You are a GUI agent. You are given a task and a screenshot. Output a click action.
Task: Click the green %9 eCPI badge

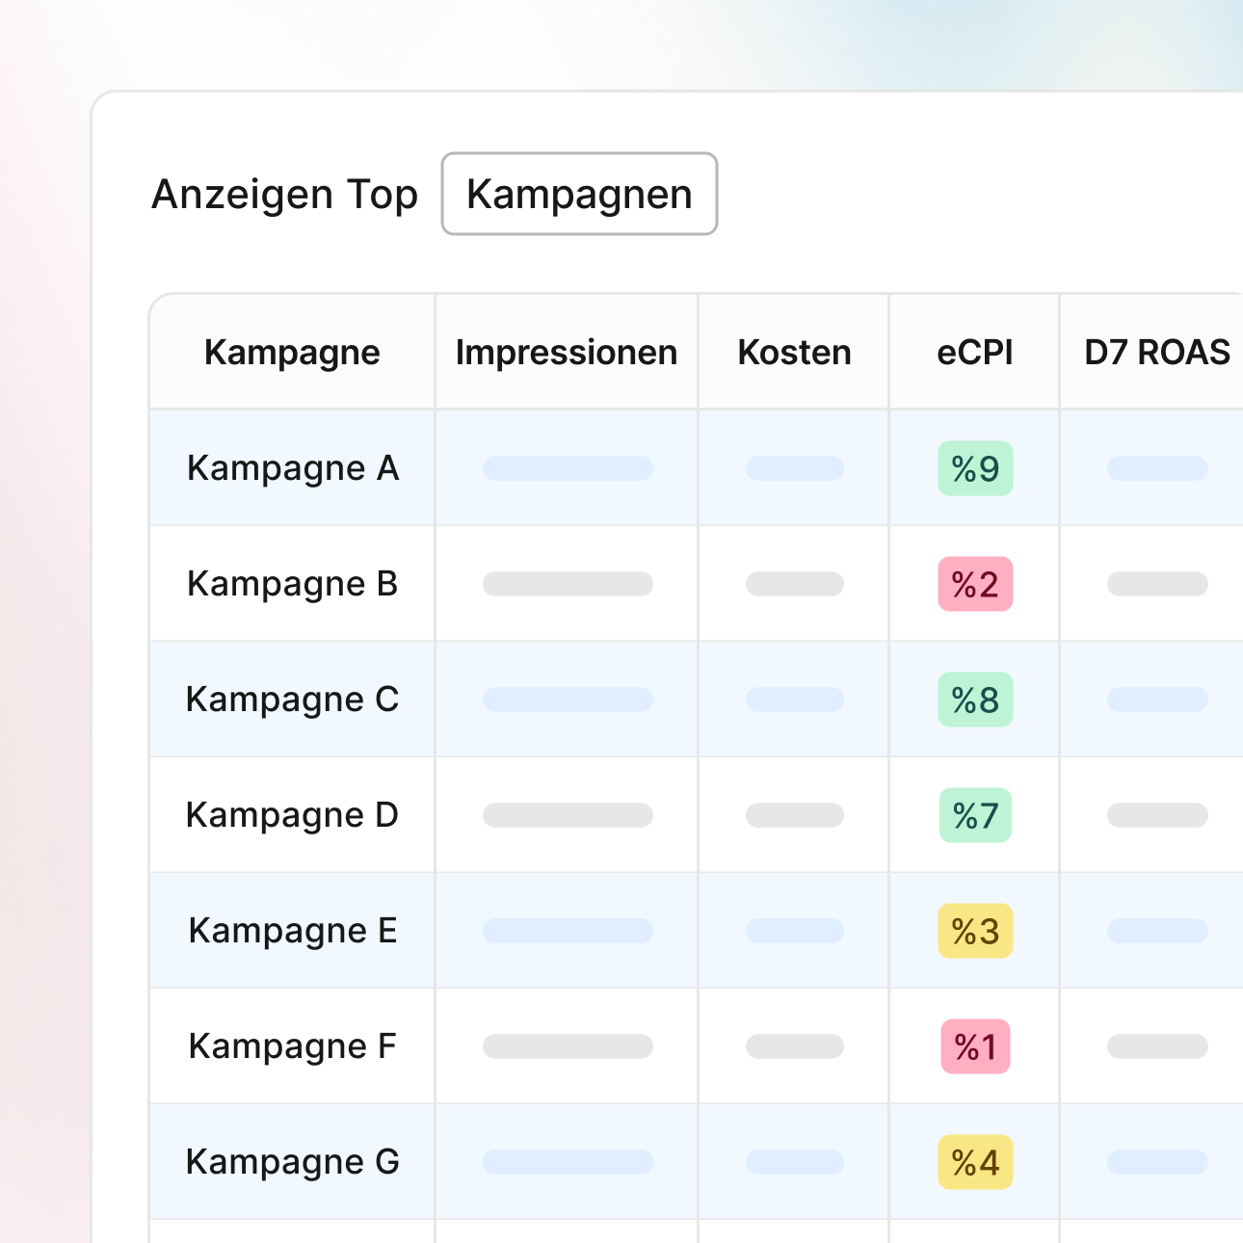975,468
